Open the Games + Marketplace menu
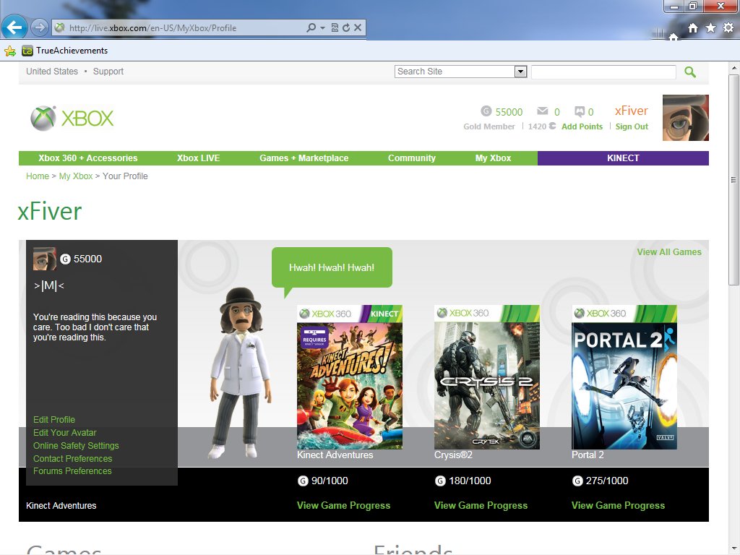This screenshot has height=555, width=740. (x=304, y=158)
